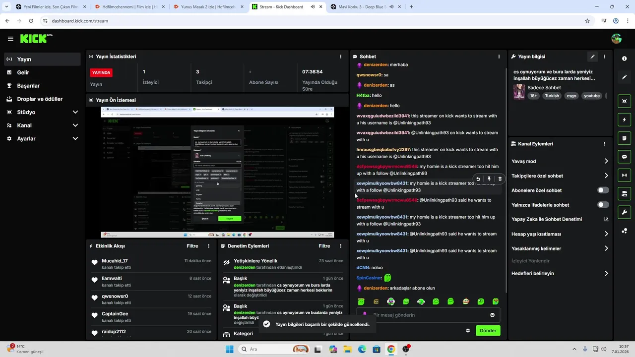The height and width of the screenshot is (357, 635).
Task: Open Hedefleri belirleyin options arrow
Action: click(x=606, y=273)
